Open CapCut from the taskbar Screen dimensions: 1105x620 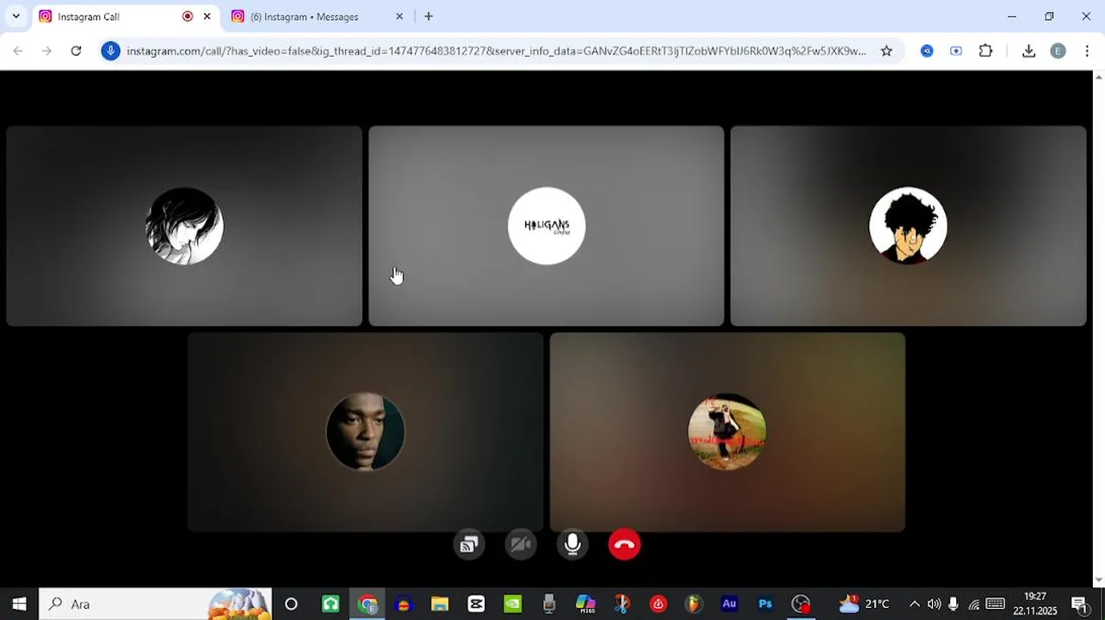tap(476, 604)
